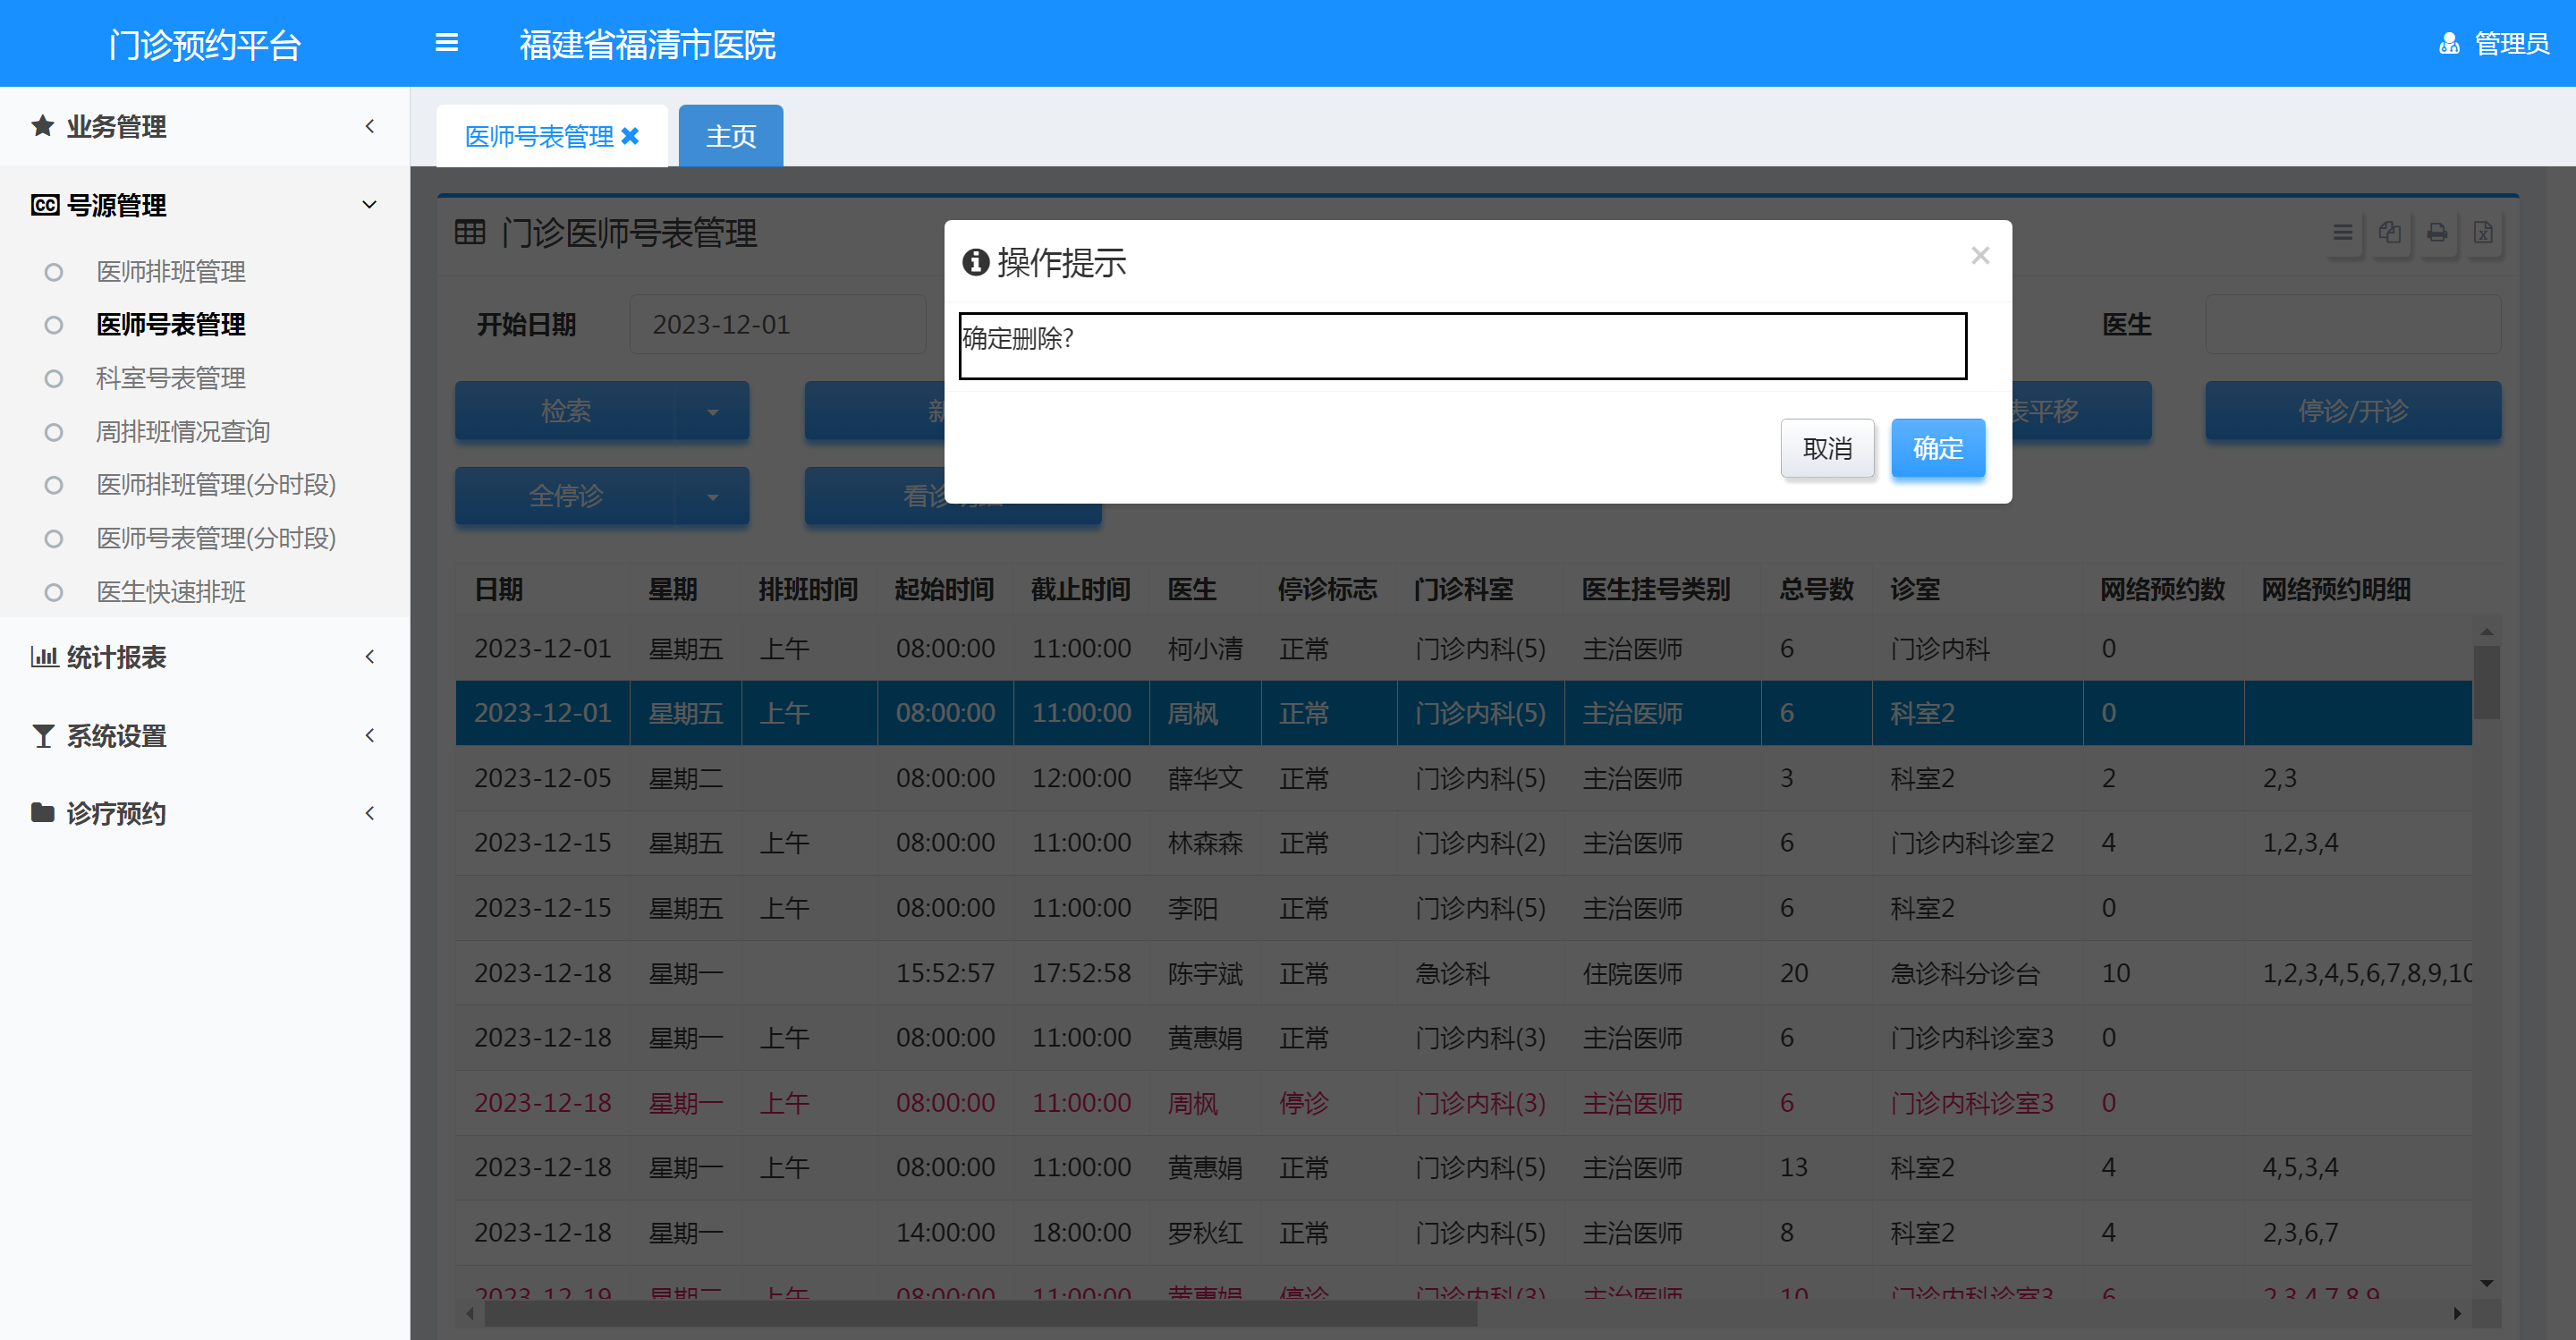Select the 周排班情况查询 radio menu item
This screenshot has height=1340, width=2576.
click(182, 432)
